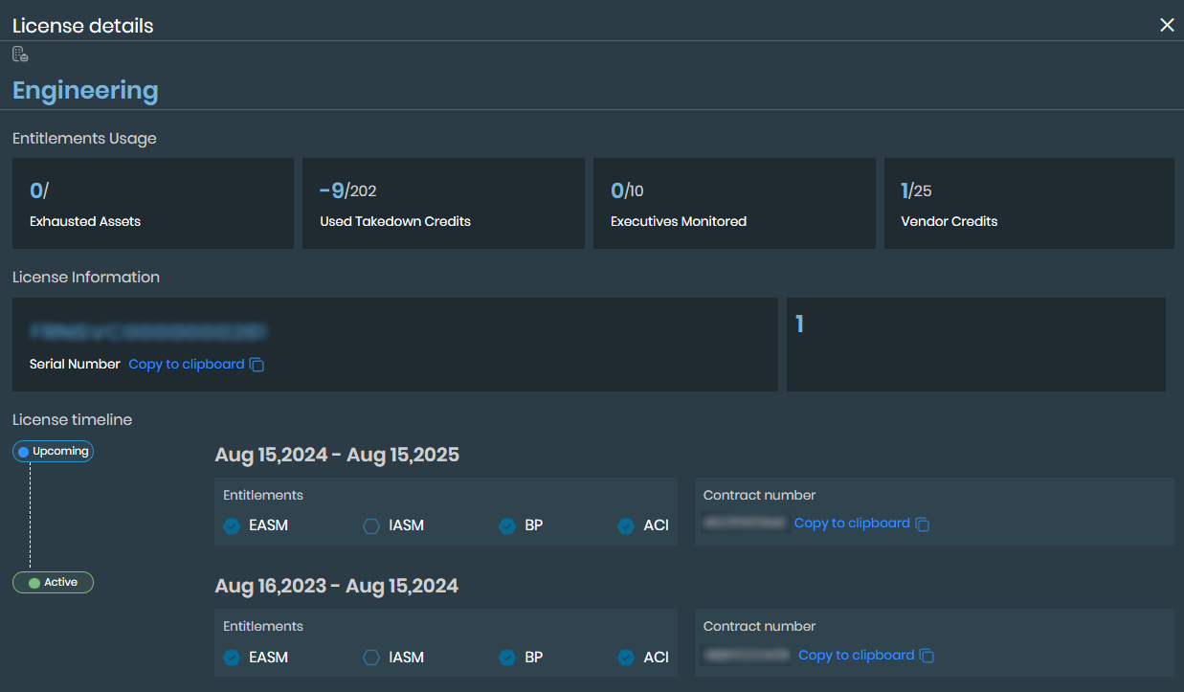Open the Engineering license heading
The height and width of the screenshot is (692, 1184).
pyautogui.click(x=85, y=90)
